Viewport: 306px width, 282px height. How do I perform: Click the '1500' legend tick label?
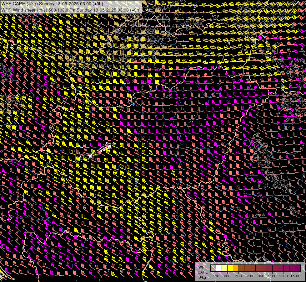pos(295,276)
